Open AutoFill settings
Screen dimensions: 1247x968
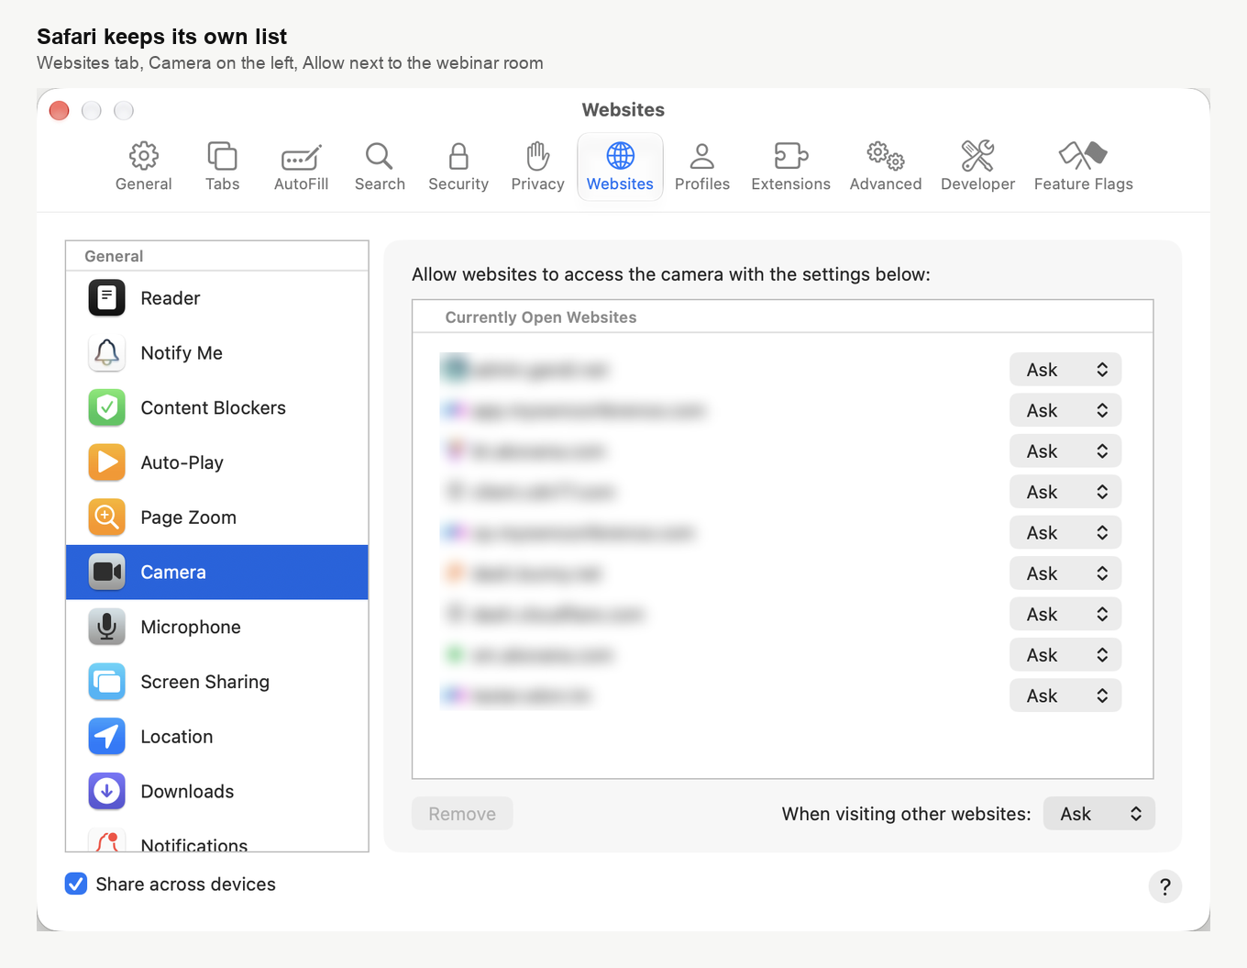(301, 166)
